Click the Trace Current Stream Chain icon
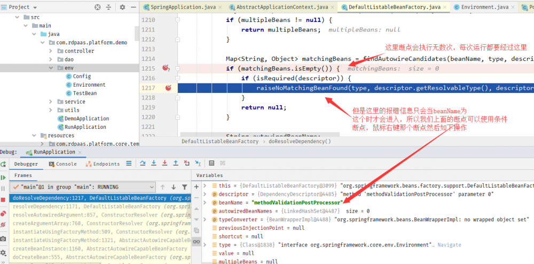This screenshot has width=534, height=264. tap(222, 164)
